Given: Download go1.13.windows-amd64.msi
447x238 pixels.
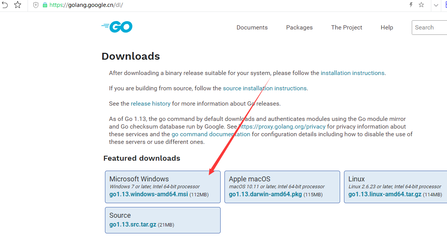Looking at the screenshot, I should click(x=148, y=194).
